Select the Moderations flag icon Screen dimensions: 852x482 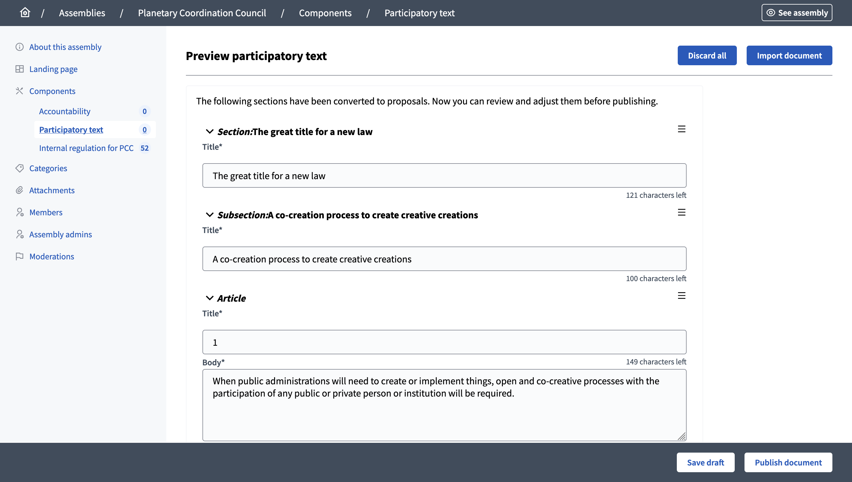tap(20, 256)
